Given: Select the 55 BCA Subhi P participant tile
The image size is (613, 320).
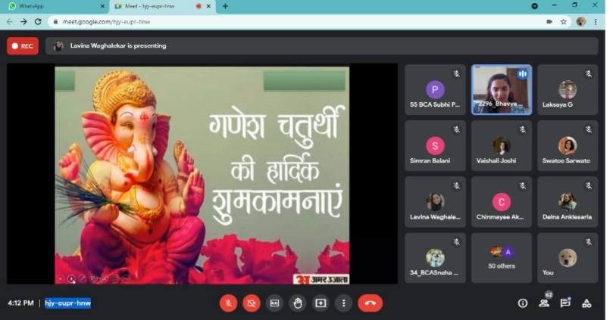Looking at the screenshot, I should (x=435, y=90).
